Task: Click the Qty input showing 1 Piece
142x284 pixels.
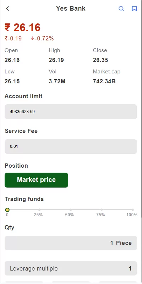Action: 71,243
